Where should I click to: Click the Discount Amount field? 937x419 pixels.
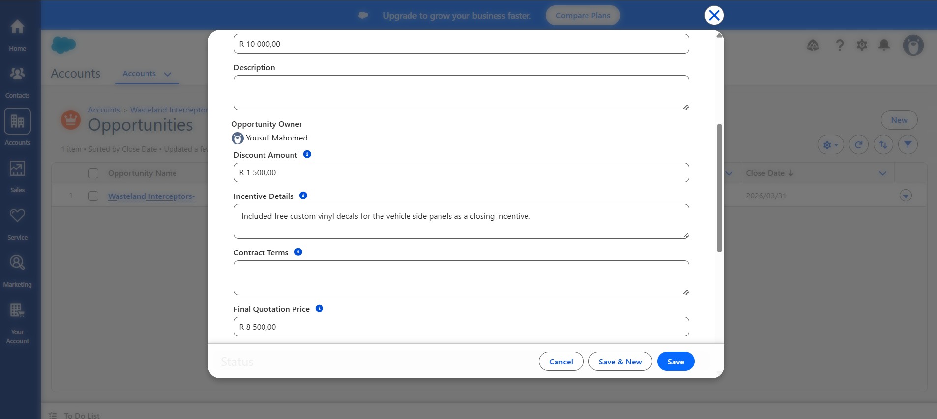click(461, 172)
